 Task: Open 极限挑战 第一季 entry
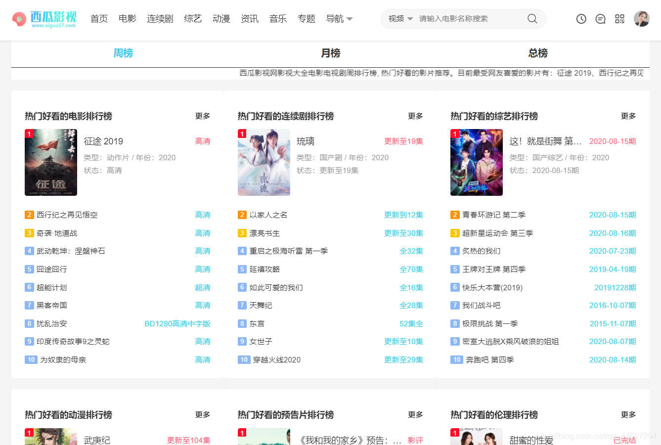pyautogui.click(x=490, y=323)
